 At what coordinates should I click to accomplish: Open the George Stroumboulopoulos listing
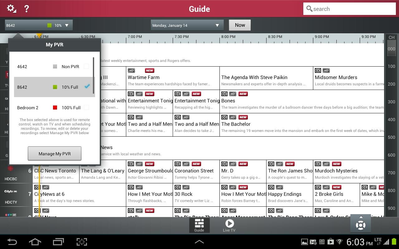(x=150, y=171)
